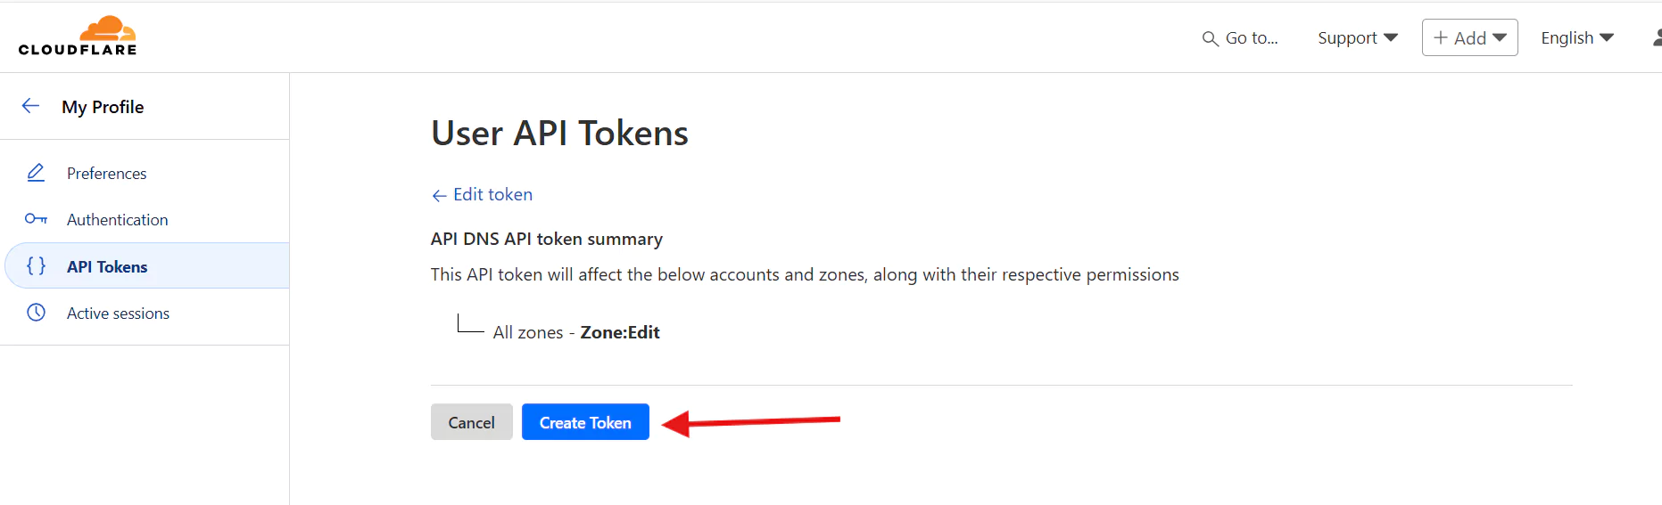Expand the Add dropdown menu
This screenshot has width=1662, height=505.
[1469, 37]
